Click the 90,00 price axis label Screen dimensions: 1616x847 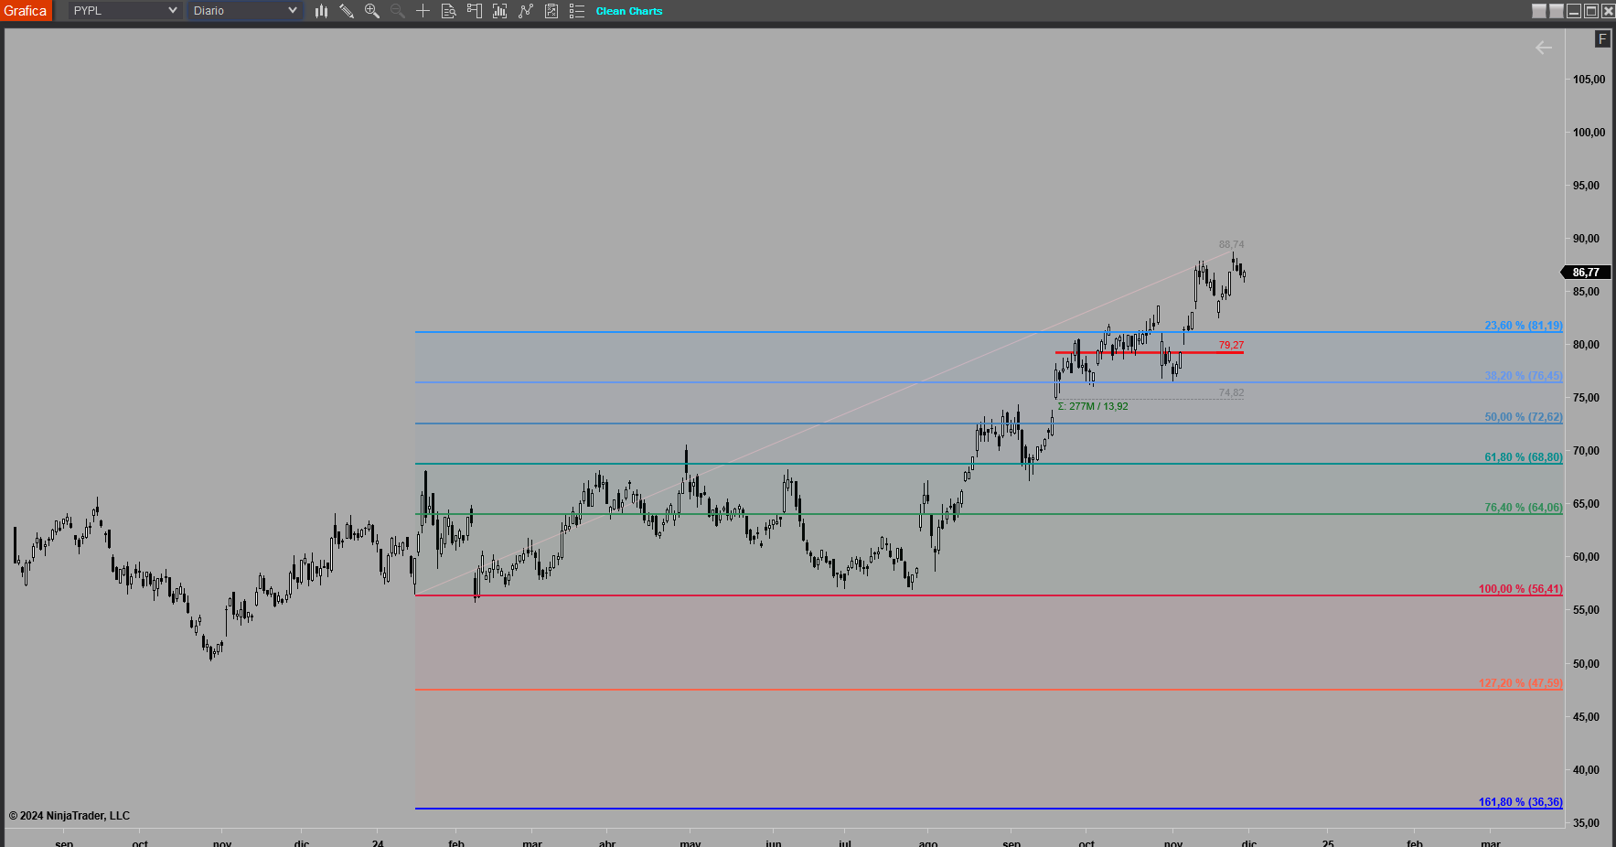pyautogui.click(x=1586, y=239)
